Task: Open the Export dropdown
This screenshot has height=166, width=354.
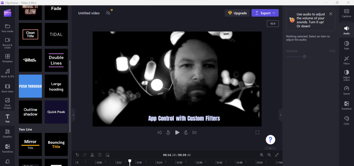Action: (265, 13)
